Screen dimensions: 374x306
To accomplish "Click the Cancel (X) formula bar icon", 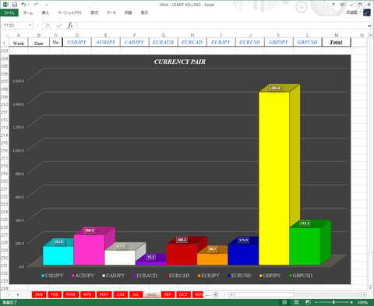I will (x=48, y=26).
